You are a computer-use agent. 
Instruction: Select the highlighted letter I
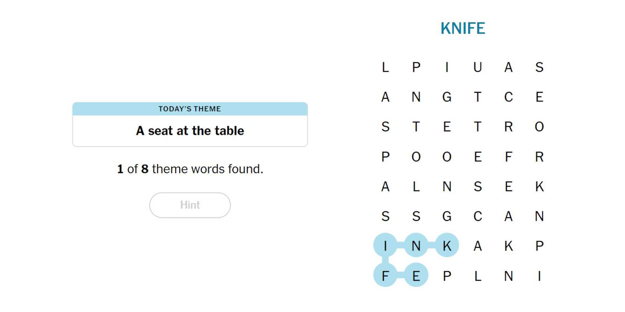coord(385,246)
